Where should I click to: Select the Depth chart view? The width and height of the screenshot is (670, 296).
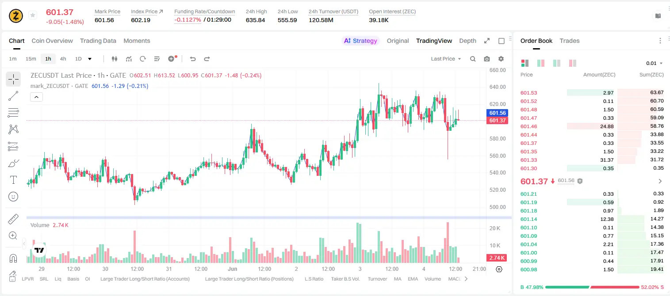point(467,41)
